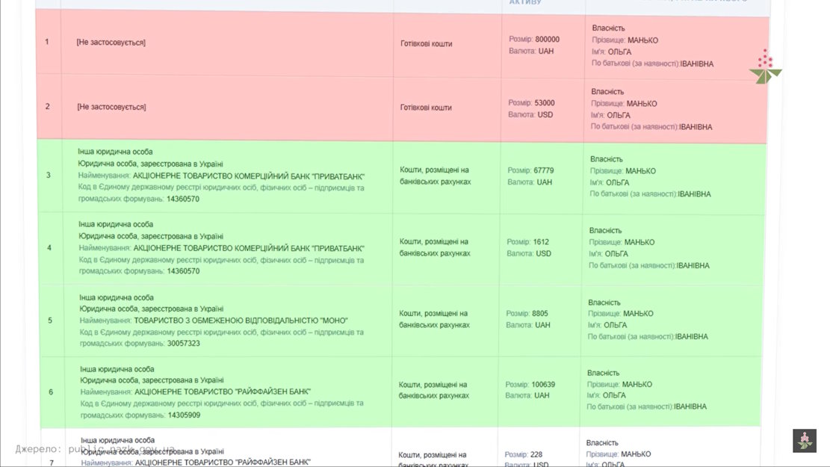Click registry code 30057323 in row 5
The height and width of the screenshot is (467, 830).
tap(183, 344)
